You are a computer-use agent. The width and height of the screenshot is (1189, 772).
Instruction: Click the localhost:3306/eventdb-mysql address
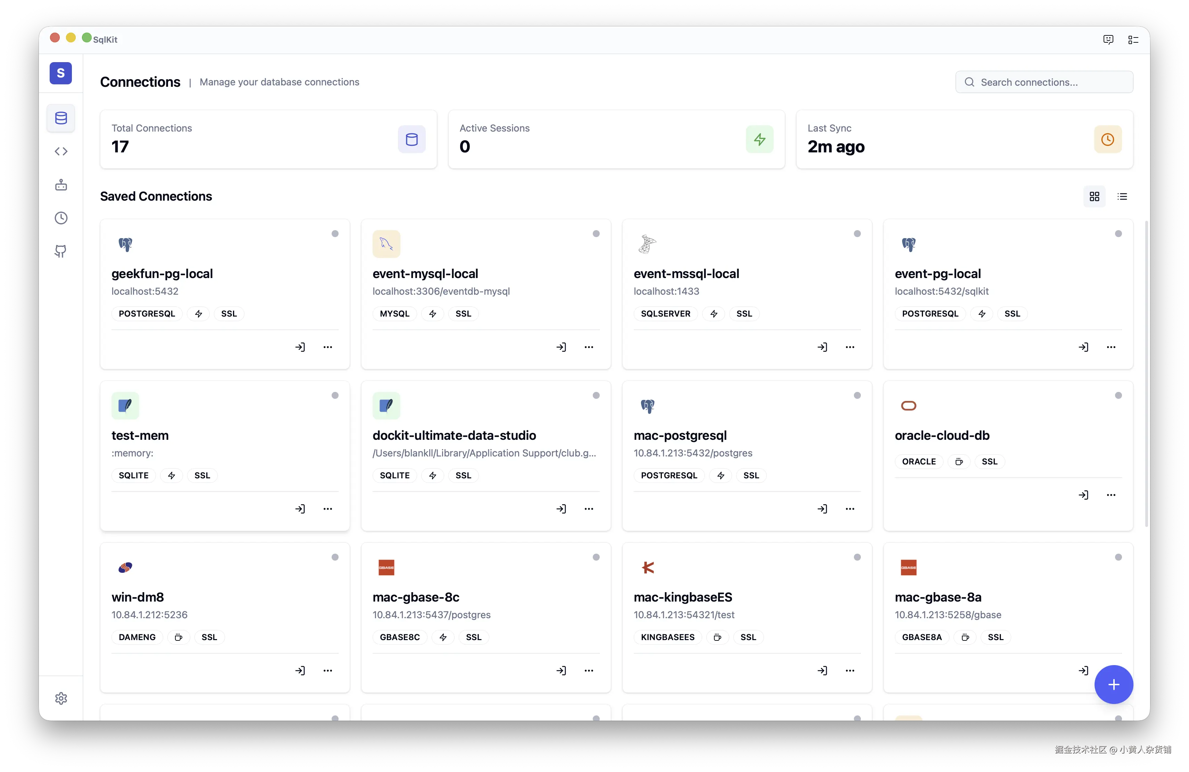tap(441, 291)
